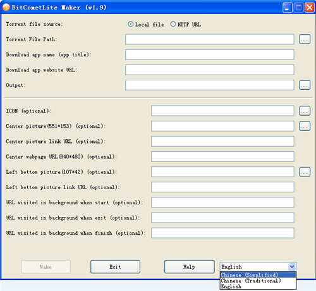The height and width of the screenshot is (291, 316).
Task: Click the BitComet logo in title bar
Action: pyautogui.click(x=6, y=8)
